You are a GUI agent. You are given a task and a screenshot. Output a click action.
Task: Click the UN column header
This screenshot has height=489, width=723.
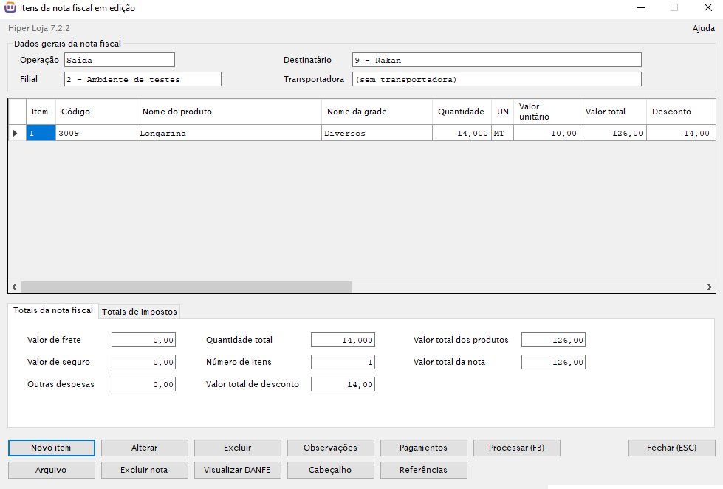pyautogui.click(x=503, y=112)
